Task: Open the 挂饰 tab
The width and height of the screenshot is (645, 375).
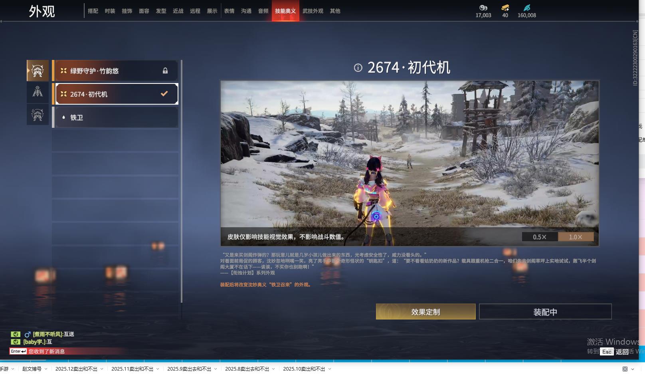Action: click(x=127, y=11)
